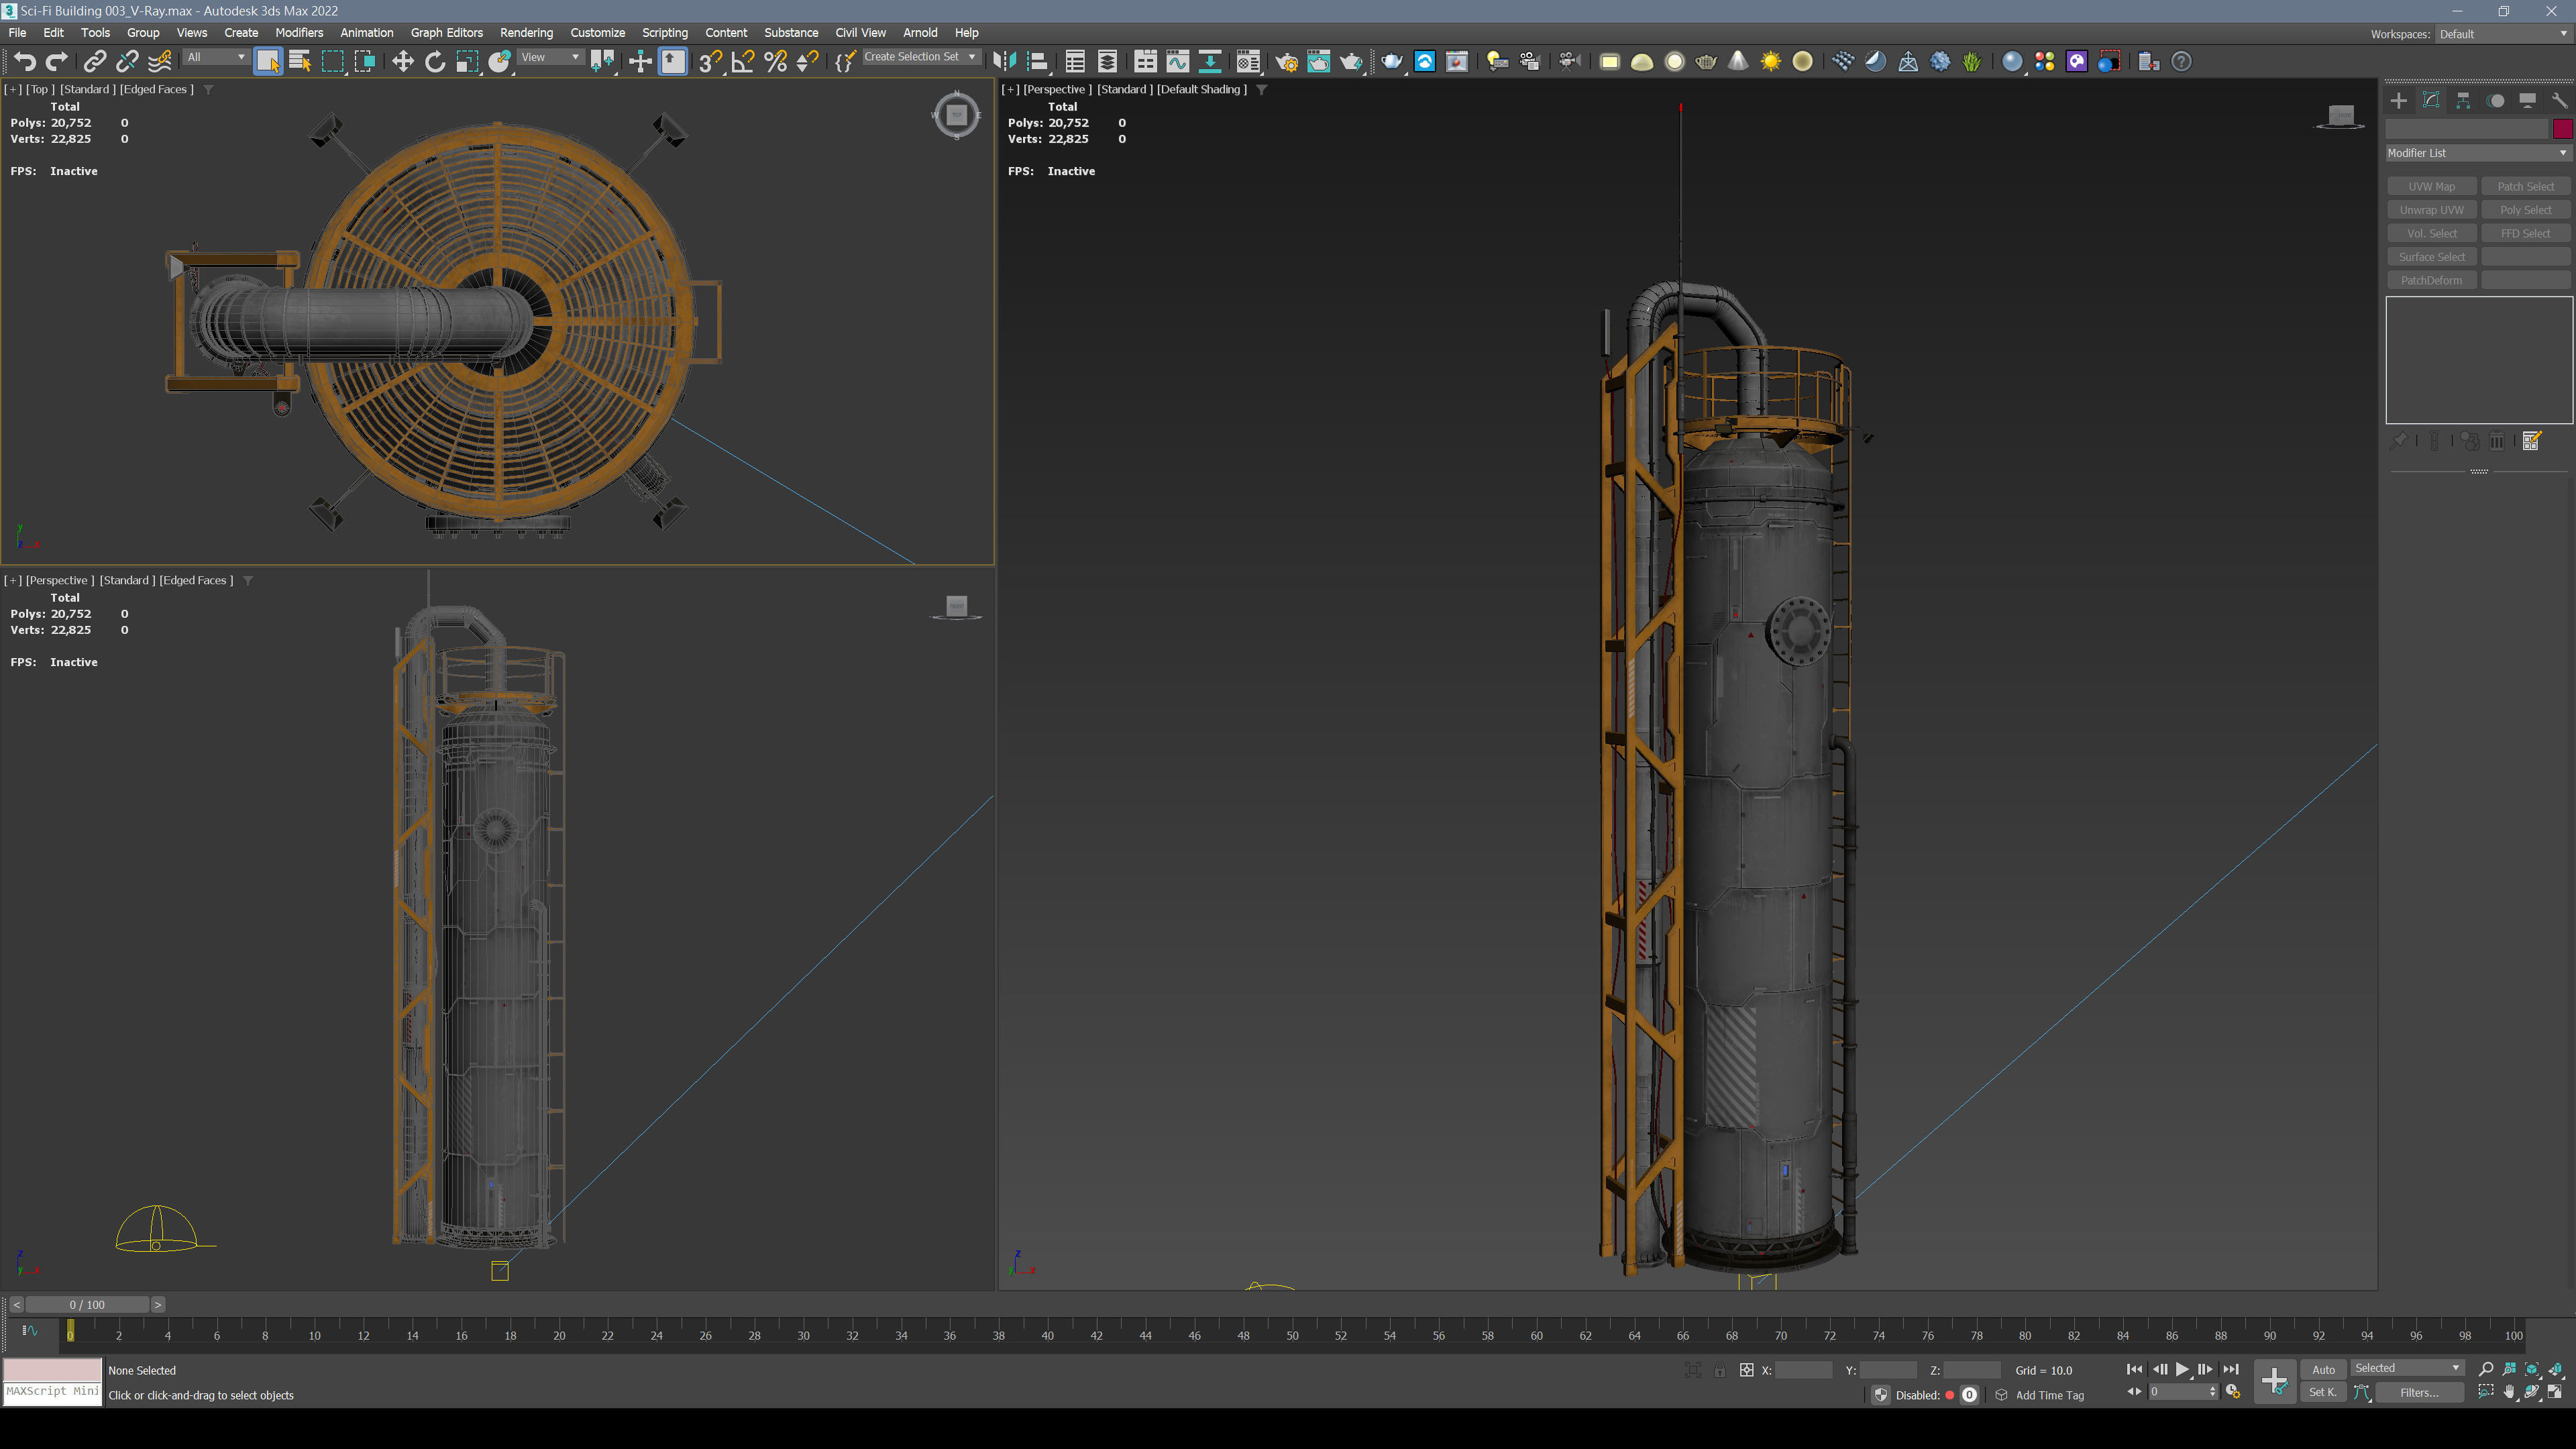Toggle Spinner Snap

[x=807, y=62]
